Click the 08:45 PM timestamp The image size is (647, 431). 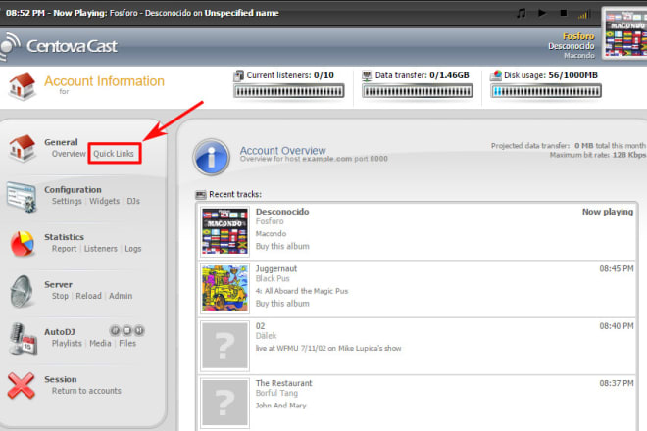[x=616, y=269]
